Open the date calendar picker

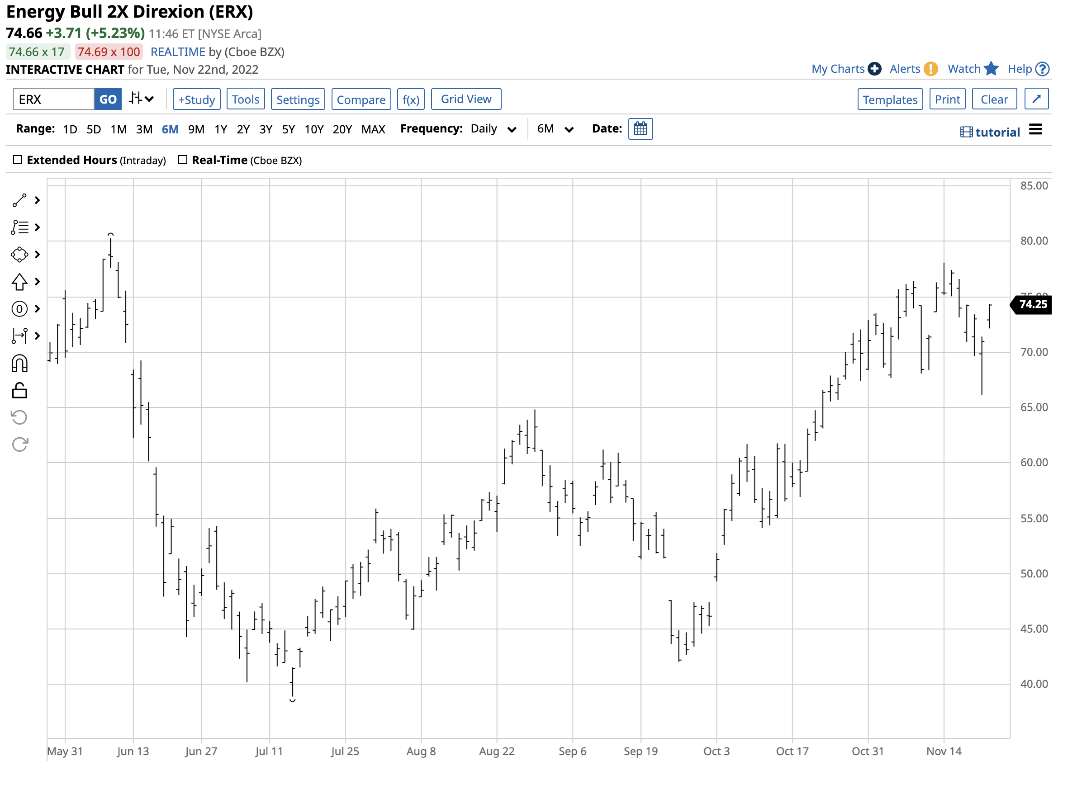(x=641, y=129)
